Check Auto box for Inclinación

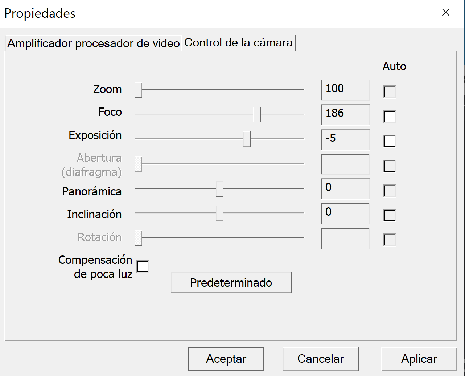coord(389,215)
